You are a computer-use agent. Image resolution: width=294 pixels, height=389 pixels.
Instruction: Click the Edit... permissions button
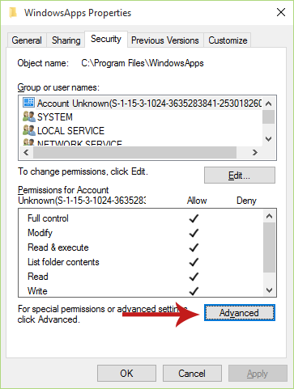(x=240, y=175)
